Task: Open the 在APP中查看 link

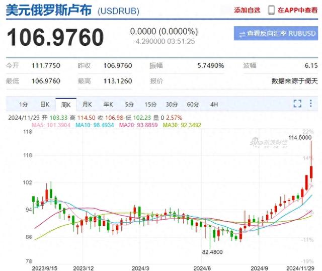Action: [x=297, y=11]
